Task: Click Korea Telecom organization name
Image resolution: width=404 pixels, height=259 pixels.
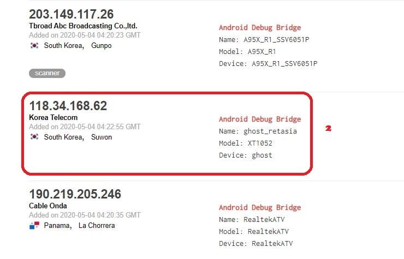Action: (x=54, y=117)
